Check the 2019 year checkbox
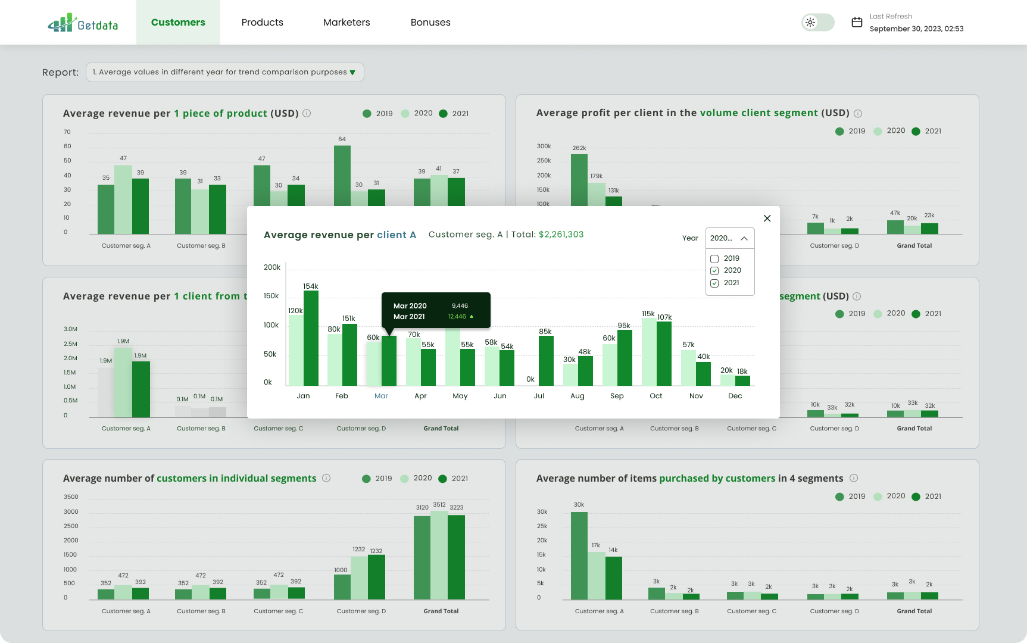This screenshot has width=1027, height=643. click(x=714, y=258)
